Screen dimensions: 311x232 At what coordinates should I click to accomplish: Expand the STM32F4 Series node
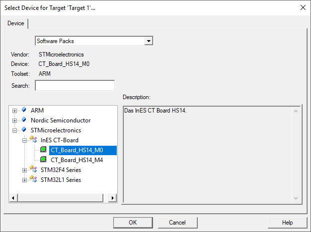pyautogui.click(x=24, y=170)
